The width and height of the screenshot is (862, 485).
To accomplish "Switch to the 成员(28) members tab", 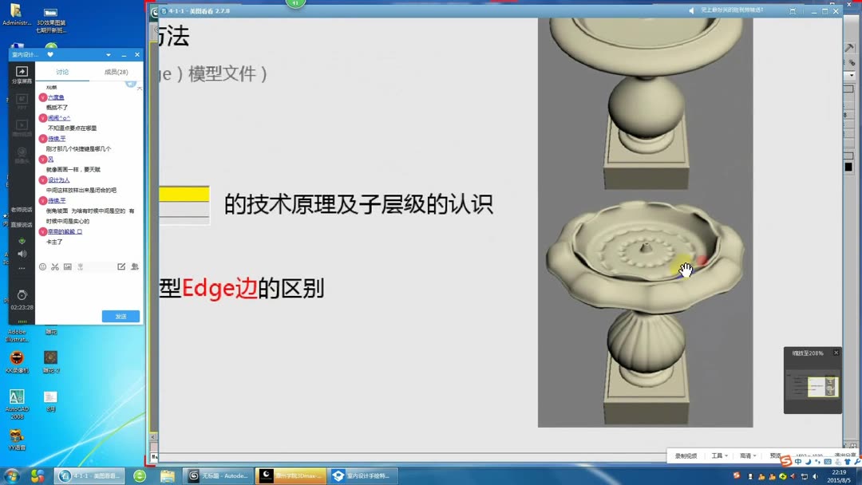I will [x=116, y=72].
